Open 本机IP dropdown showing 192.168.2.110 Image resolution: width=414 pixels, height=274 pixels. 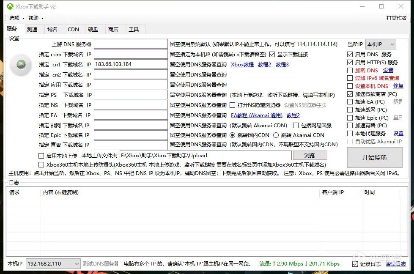pyautogui.click(x=53, y=263)
